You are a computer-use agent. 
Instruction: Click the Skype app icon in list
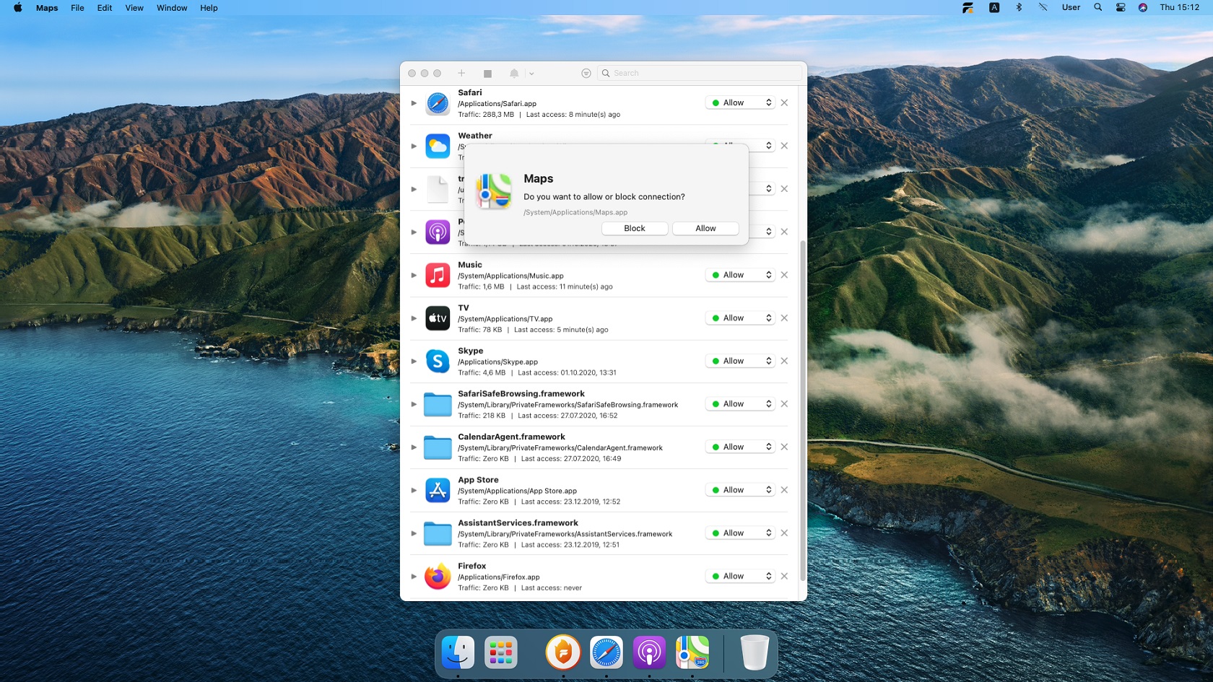point(438,361)
